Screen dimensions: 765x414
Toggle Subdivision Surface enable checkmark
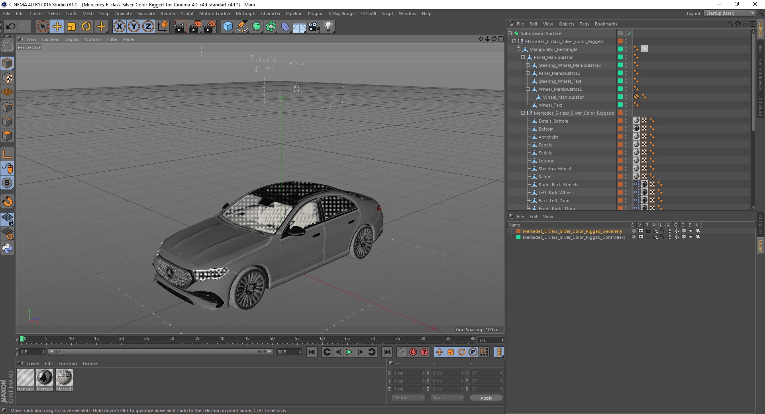point(629,33)
